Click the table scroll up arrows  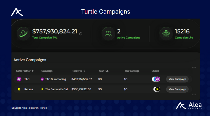click(x=194, y=68)
